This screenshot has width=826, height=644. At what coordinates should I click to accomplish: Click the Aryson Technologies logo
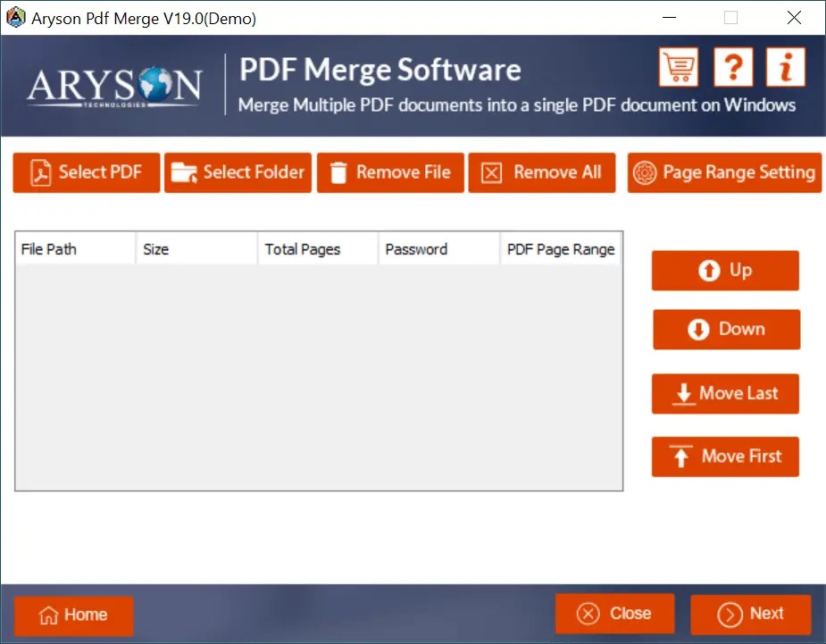coord(114,87)
